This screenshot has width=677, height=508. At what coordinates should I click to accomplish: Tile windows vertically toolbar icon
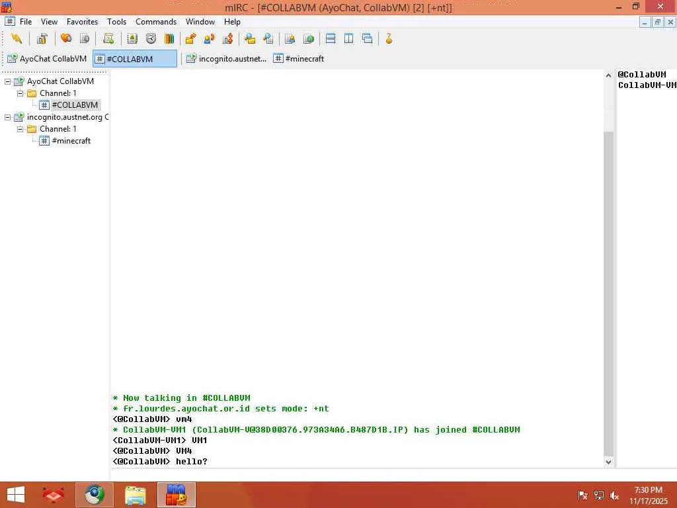(x=349, y=39)
